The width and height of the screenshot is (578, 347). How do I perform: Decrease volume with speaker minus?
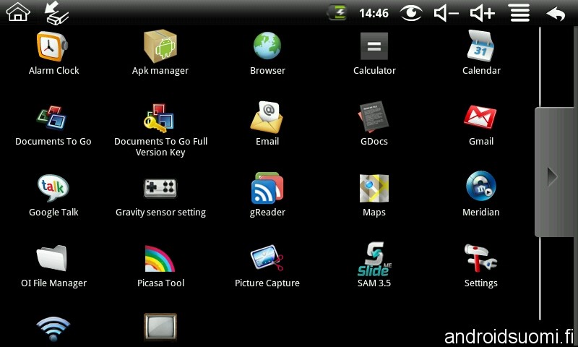point(446,14)
